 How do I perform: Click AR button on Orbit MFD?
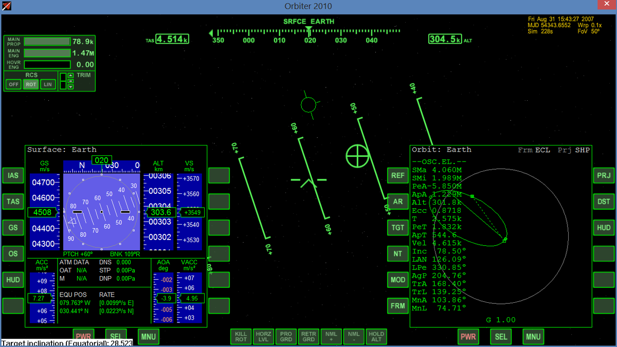[x=398, y=202]
